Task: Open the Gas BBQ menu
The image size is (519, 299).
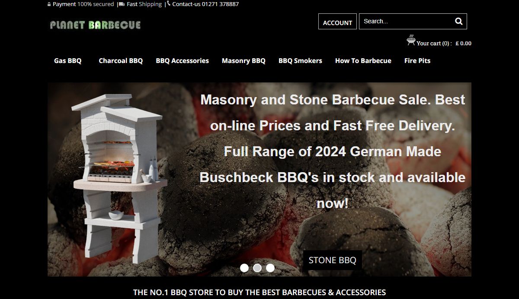Action: tap(67, 61)
